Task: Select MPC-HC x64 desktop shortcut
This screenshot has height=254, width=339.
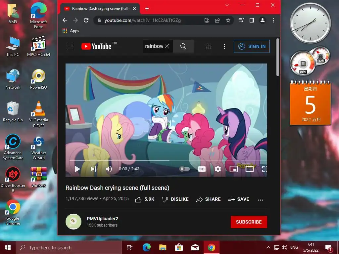Action: pyautogui.click(x=38, y=46)
